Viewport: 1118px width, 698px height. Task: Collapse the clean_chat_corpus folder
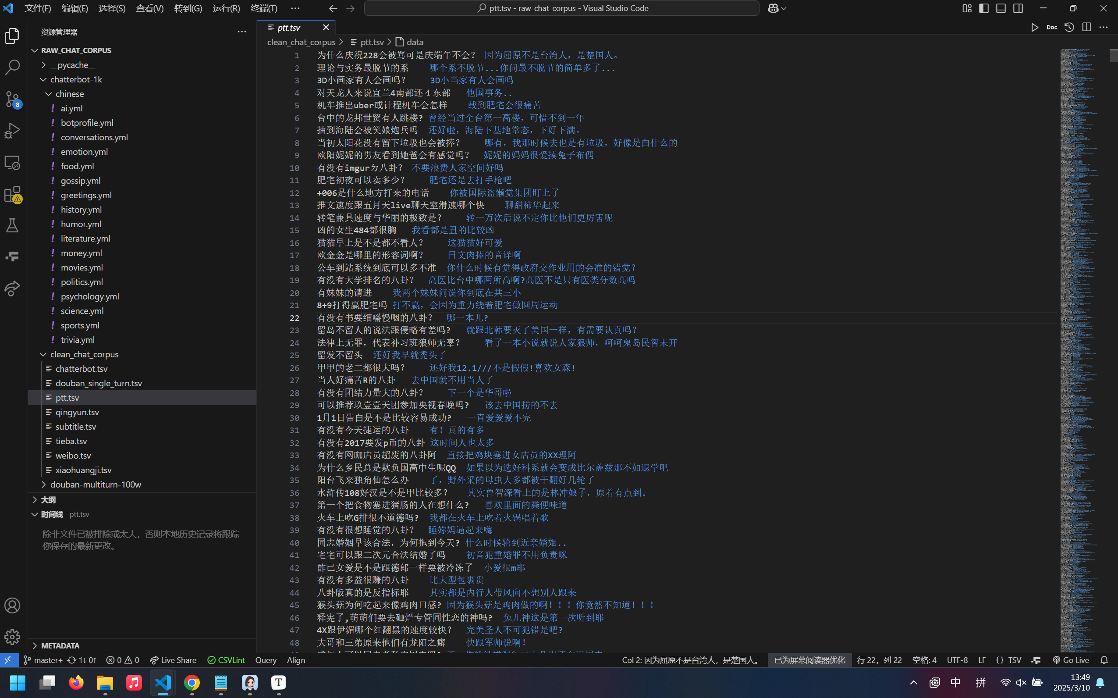click(x=44, y=354)
